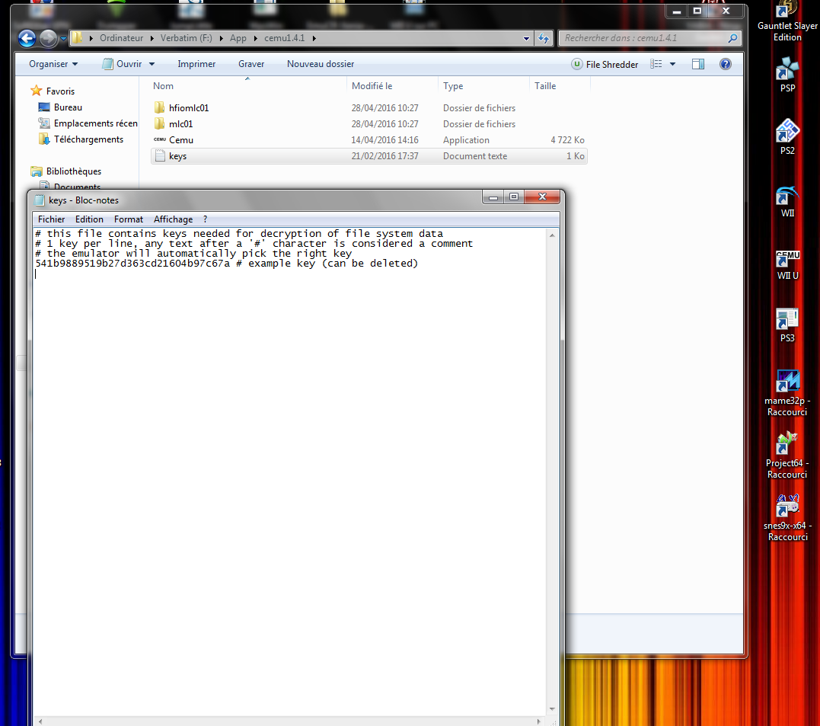
Task: Open the Edition menu in Bloc-notes
Action: [x=89, y=219]
